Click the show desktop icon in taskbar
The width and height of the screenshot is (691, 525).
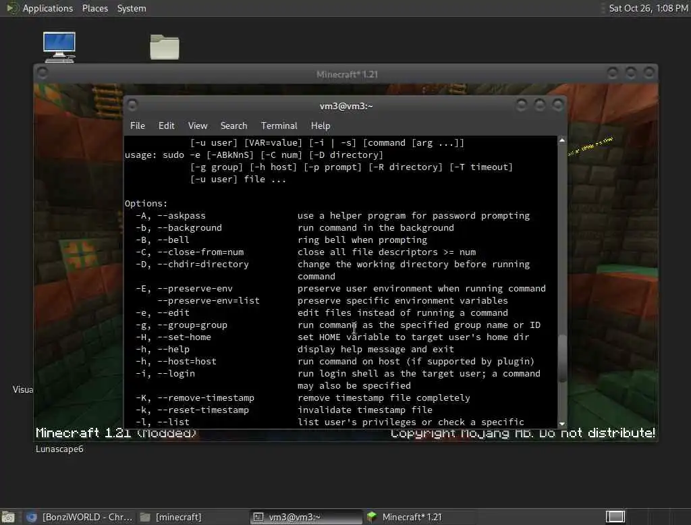[x=8, y=517]
